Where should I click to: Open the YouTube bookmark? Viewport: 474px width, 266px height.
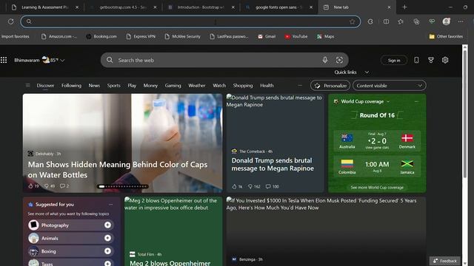pyautogui.click(x=296, y=36)
